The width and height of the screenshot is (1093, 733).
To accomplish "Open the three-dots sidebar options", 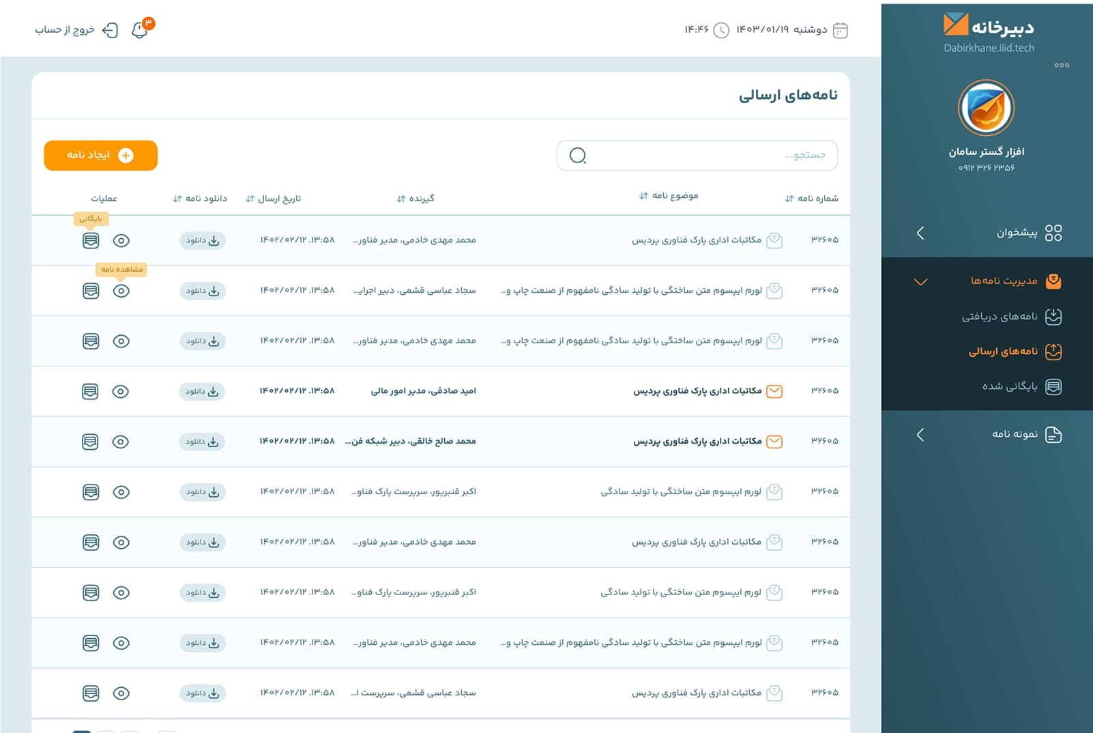I will tap(1062, 66).
